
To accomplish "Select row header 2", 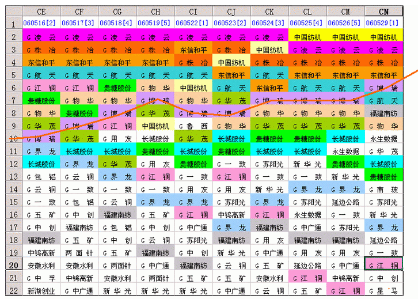I will click(x=14, y=36).
